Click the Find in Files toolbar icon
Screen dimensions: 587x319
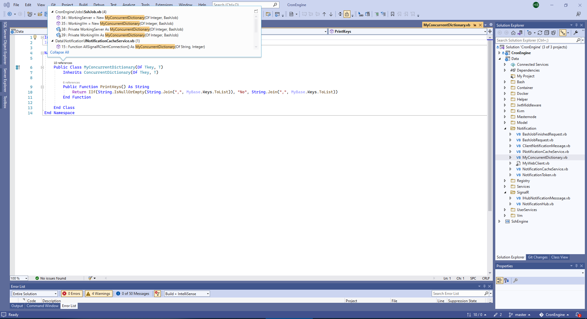click(268, 14)
